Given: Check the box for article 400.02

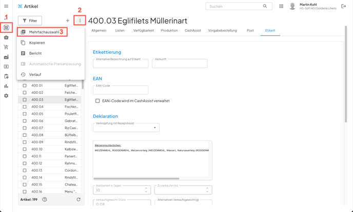Looking at the screenshot, I should pyautogui.click(x=25, y=93).
